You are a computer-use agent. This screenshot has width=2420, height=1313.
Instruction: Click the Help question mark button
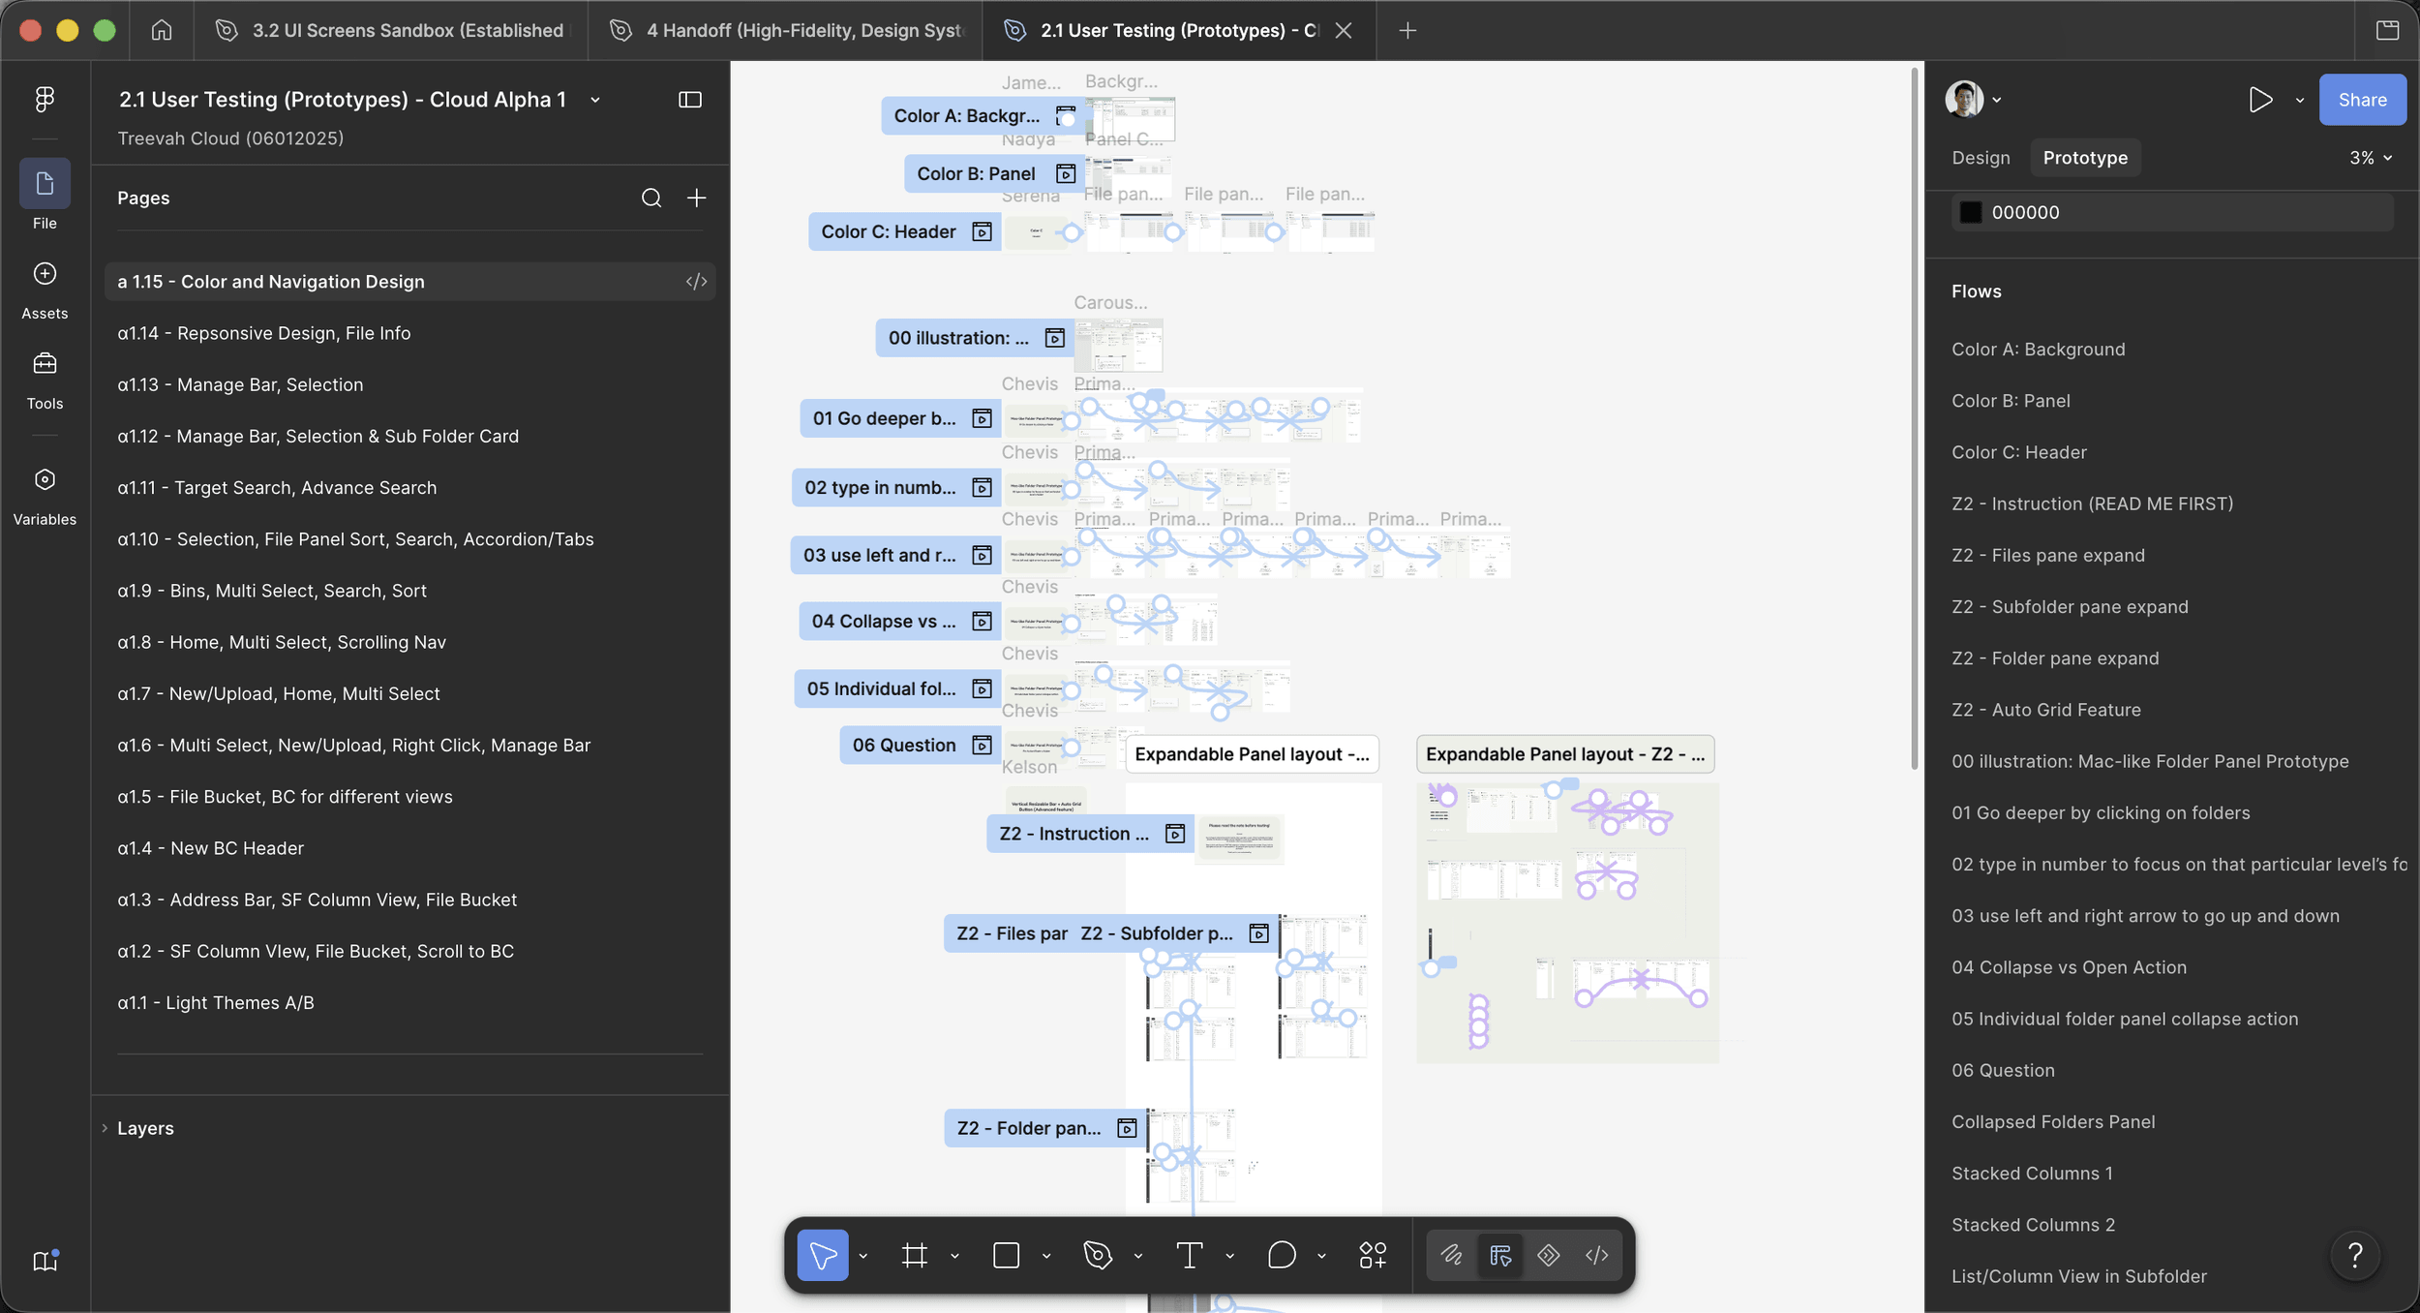[x=2355, y=1255]
